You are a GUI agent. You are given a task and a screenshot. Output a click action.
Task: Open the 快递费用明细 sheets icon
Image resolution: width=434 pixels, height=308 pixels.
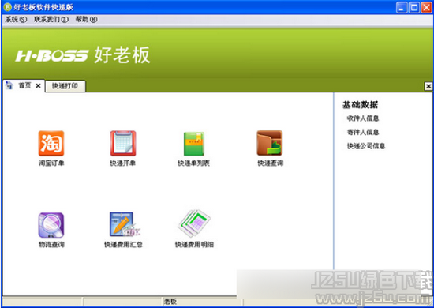(194, 223)
